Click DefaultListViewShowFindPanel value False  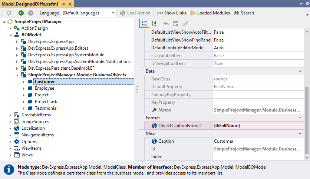[x=258, y=40]
